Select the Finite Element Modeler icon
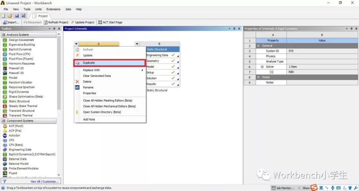Screen dimensions: 359x191 pos(5,169)
